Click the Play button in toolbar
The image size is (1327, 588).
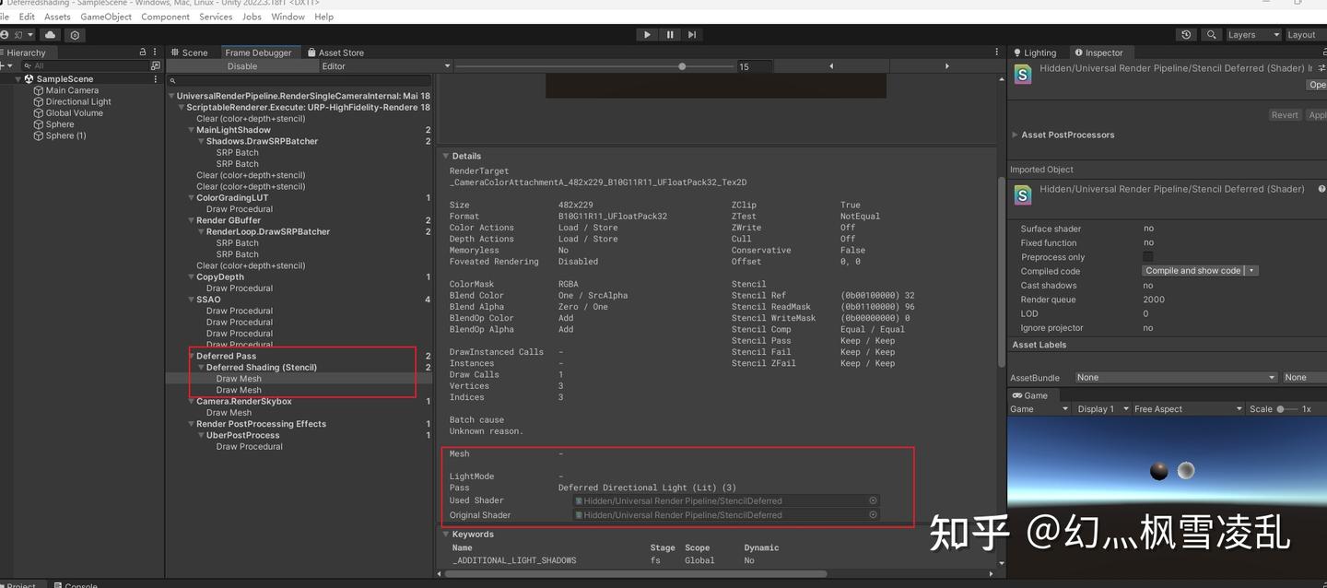(647, 34)
